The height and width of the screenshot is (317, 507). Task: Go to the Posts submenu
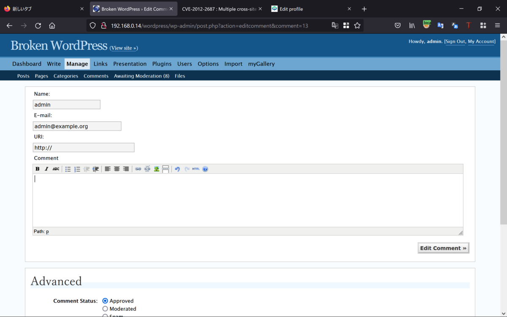[23, 76]
